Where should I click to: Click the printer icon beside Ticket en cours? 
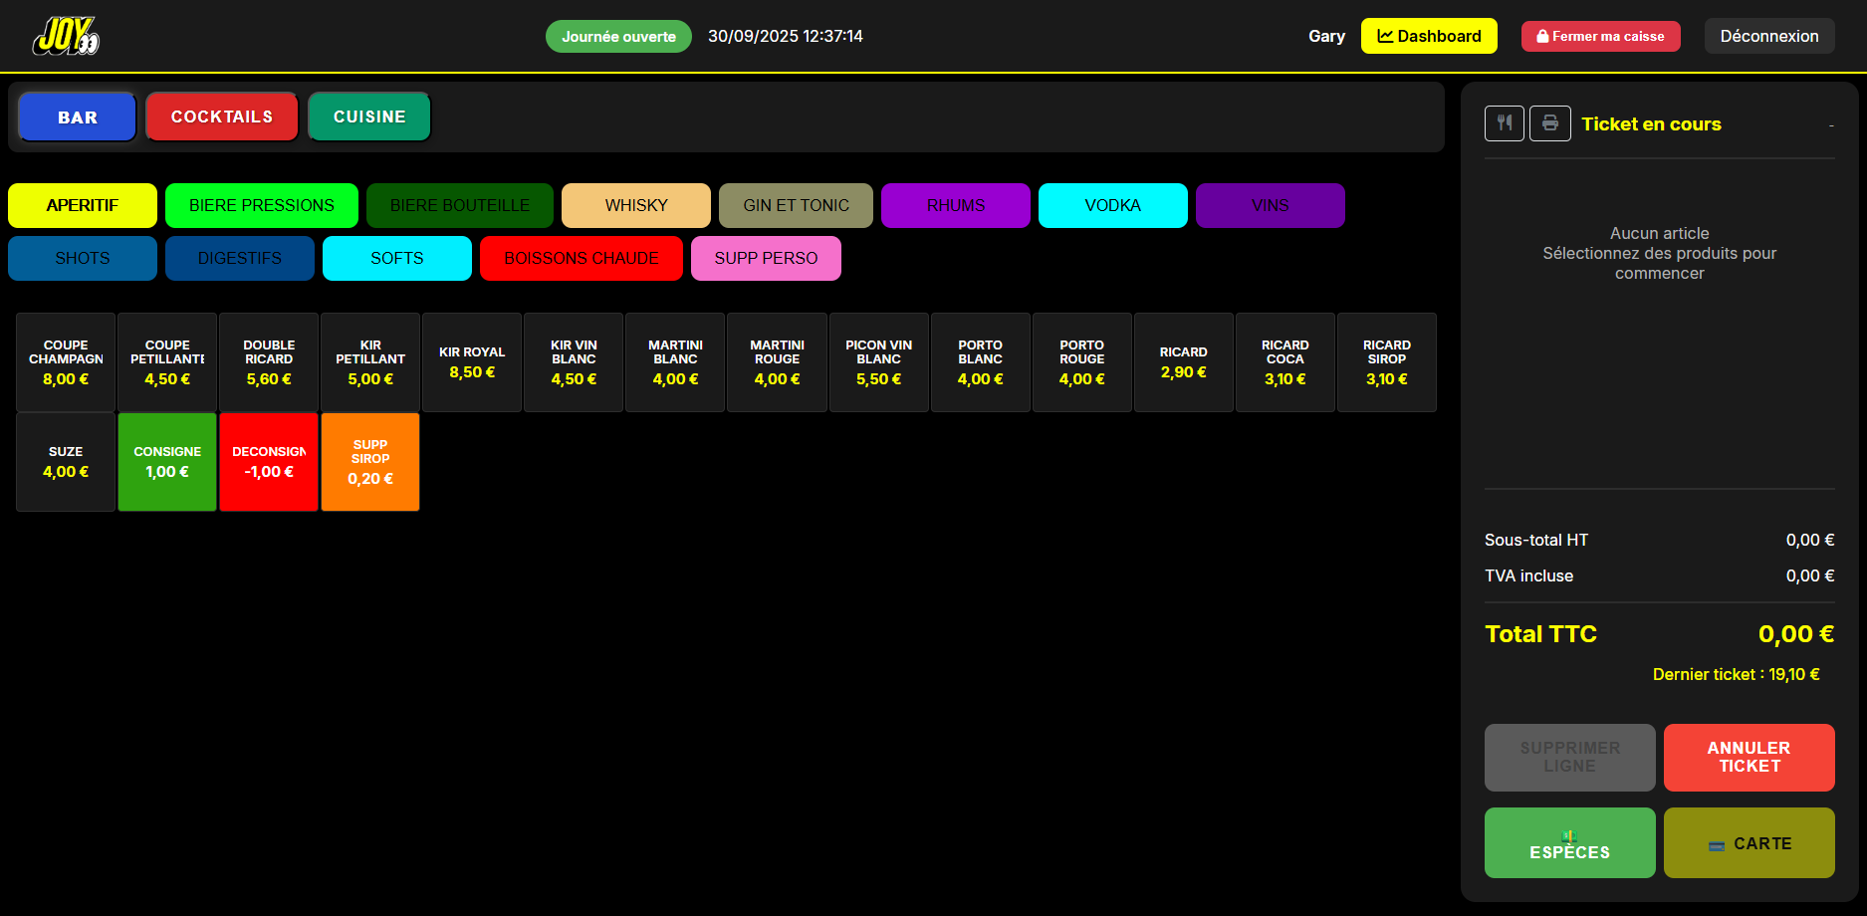(x=1549, y=123)
